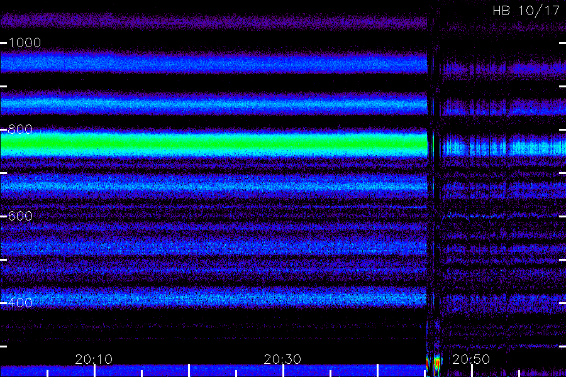Click the HB 10/17 label
Image resolution: width=566 pixels, height=377 pixels.
pos(526,11)
